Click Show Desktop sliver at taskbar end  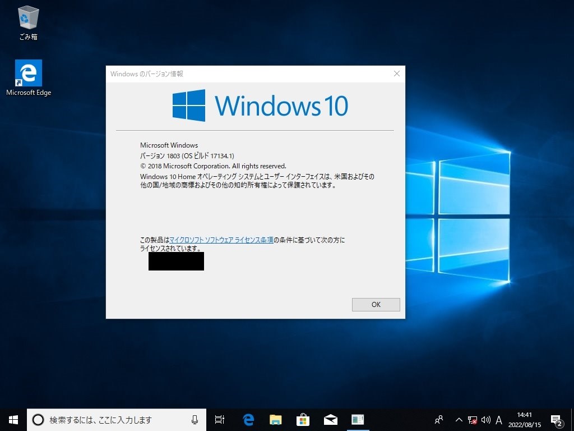[x=572, y=420]
